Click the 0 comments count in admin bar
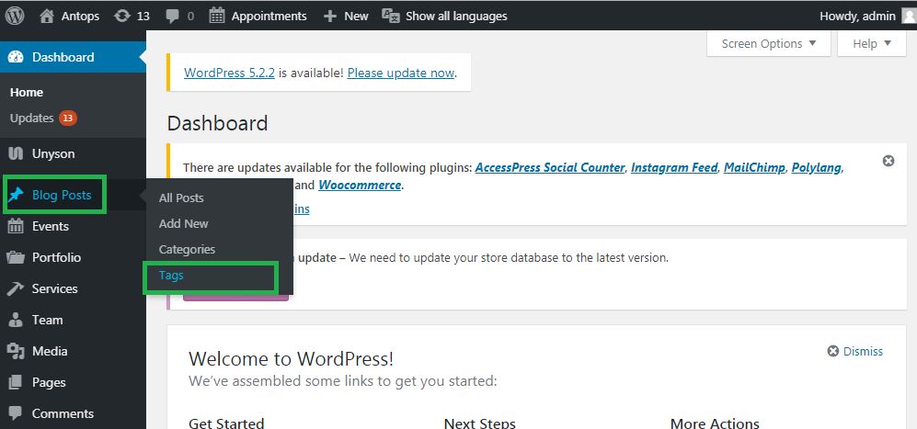The width and height of the screenshot is (917, 429). pos(190,17)
